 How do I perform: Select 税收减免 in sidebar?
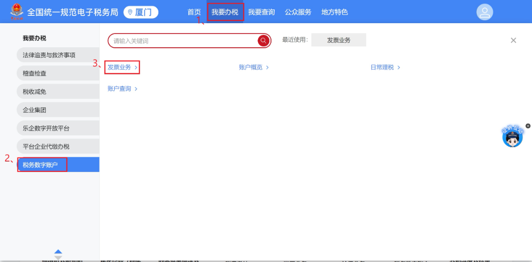(58, 92)
